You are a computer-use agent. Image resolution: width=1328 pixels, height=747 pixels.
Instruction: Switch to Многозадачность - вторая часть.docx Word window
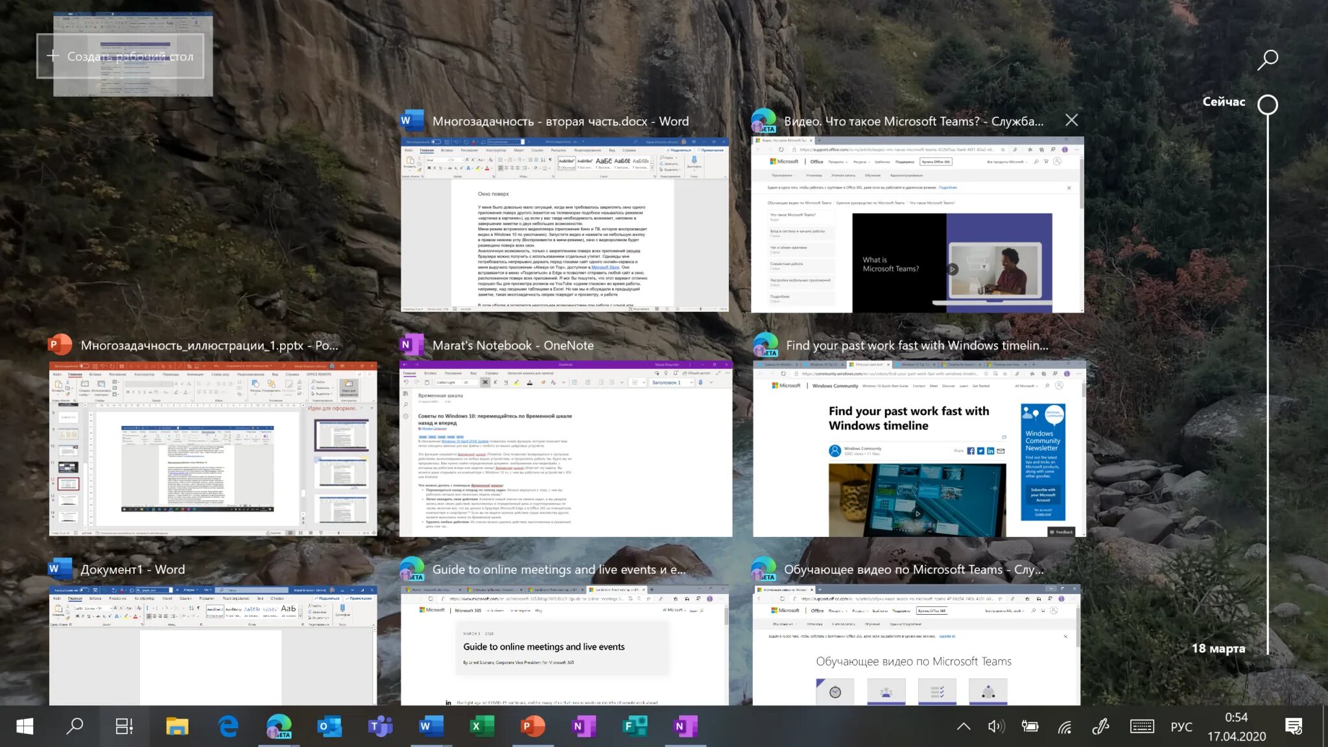[564, 224]
